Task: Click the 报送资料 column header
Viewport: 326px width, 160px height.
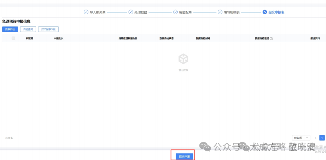Action: (x=315, y=38)
